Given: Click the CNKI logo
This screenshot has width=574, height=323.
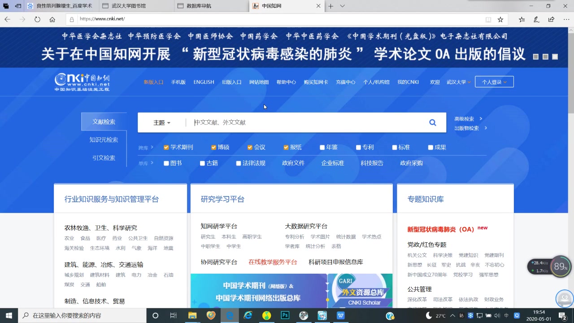Looking at the screenshot, I should (83, 82).
